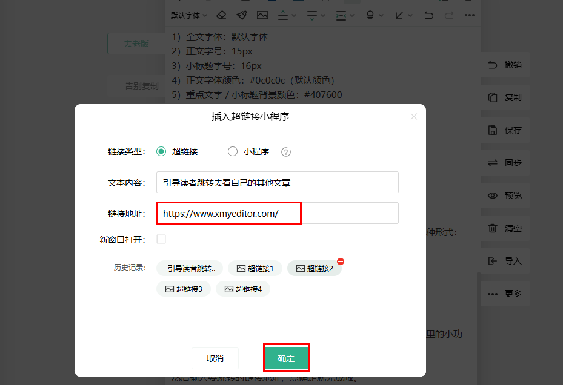Click the diagonal arrow toolbar icon

click(x=399, y=15)
